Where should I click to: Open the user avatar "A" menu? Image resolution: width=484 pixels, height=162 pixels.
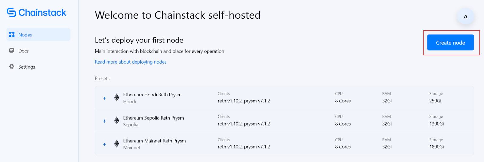[465, 17]
